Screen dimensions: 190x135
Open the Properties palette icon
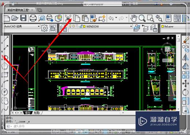coord(168,18)
